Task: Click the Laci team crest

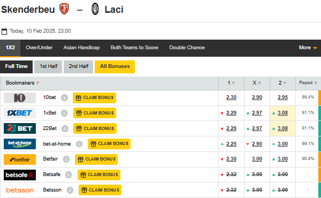Action: pyautogui.click(x=95, y=9)
